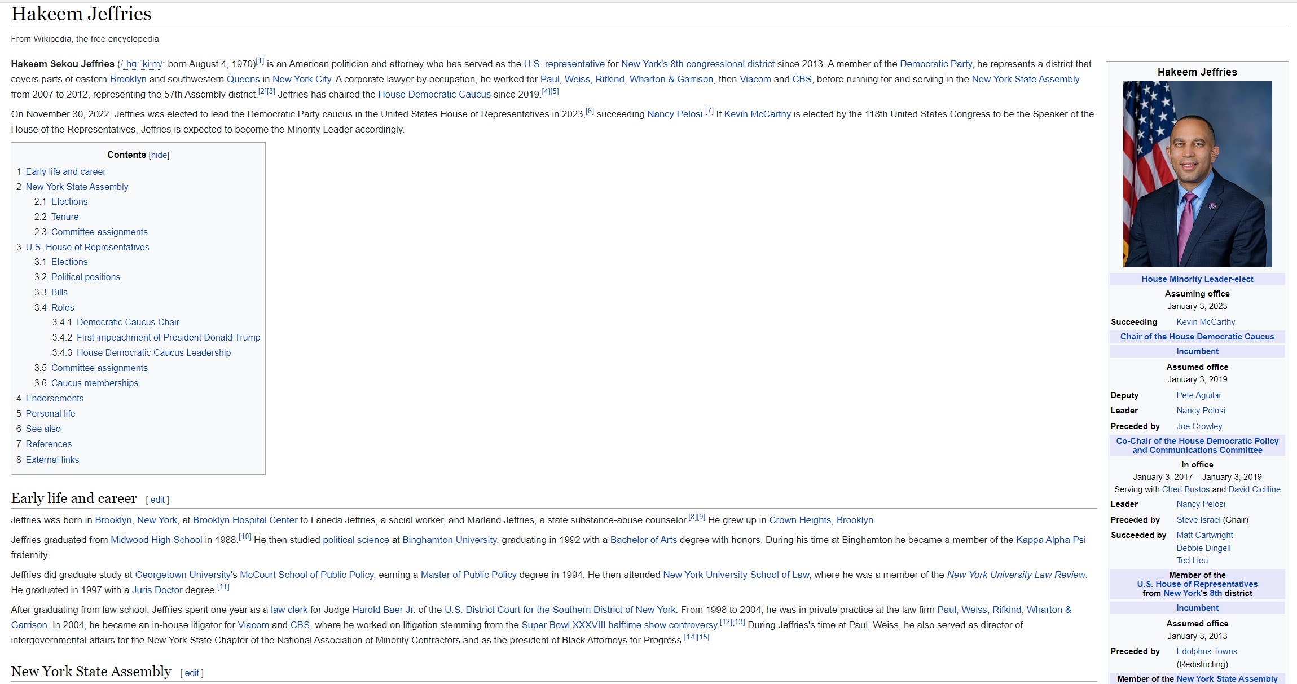Follow the Juris Doctor link
This screenshot has width=1297, height=684.
157,590
